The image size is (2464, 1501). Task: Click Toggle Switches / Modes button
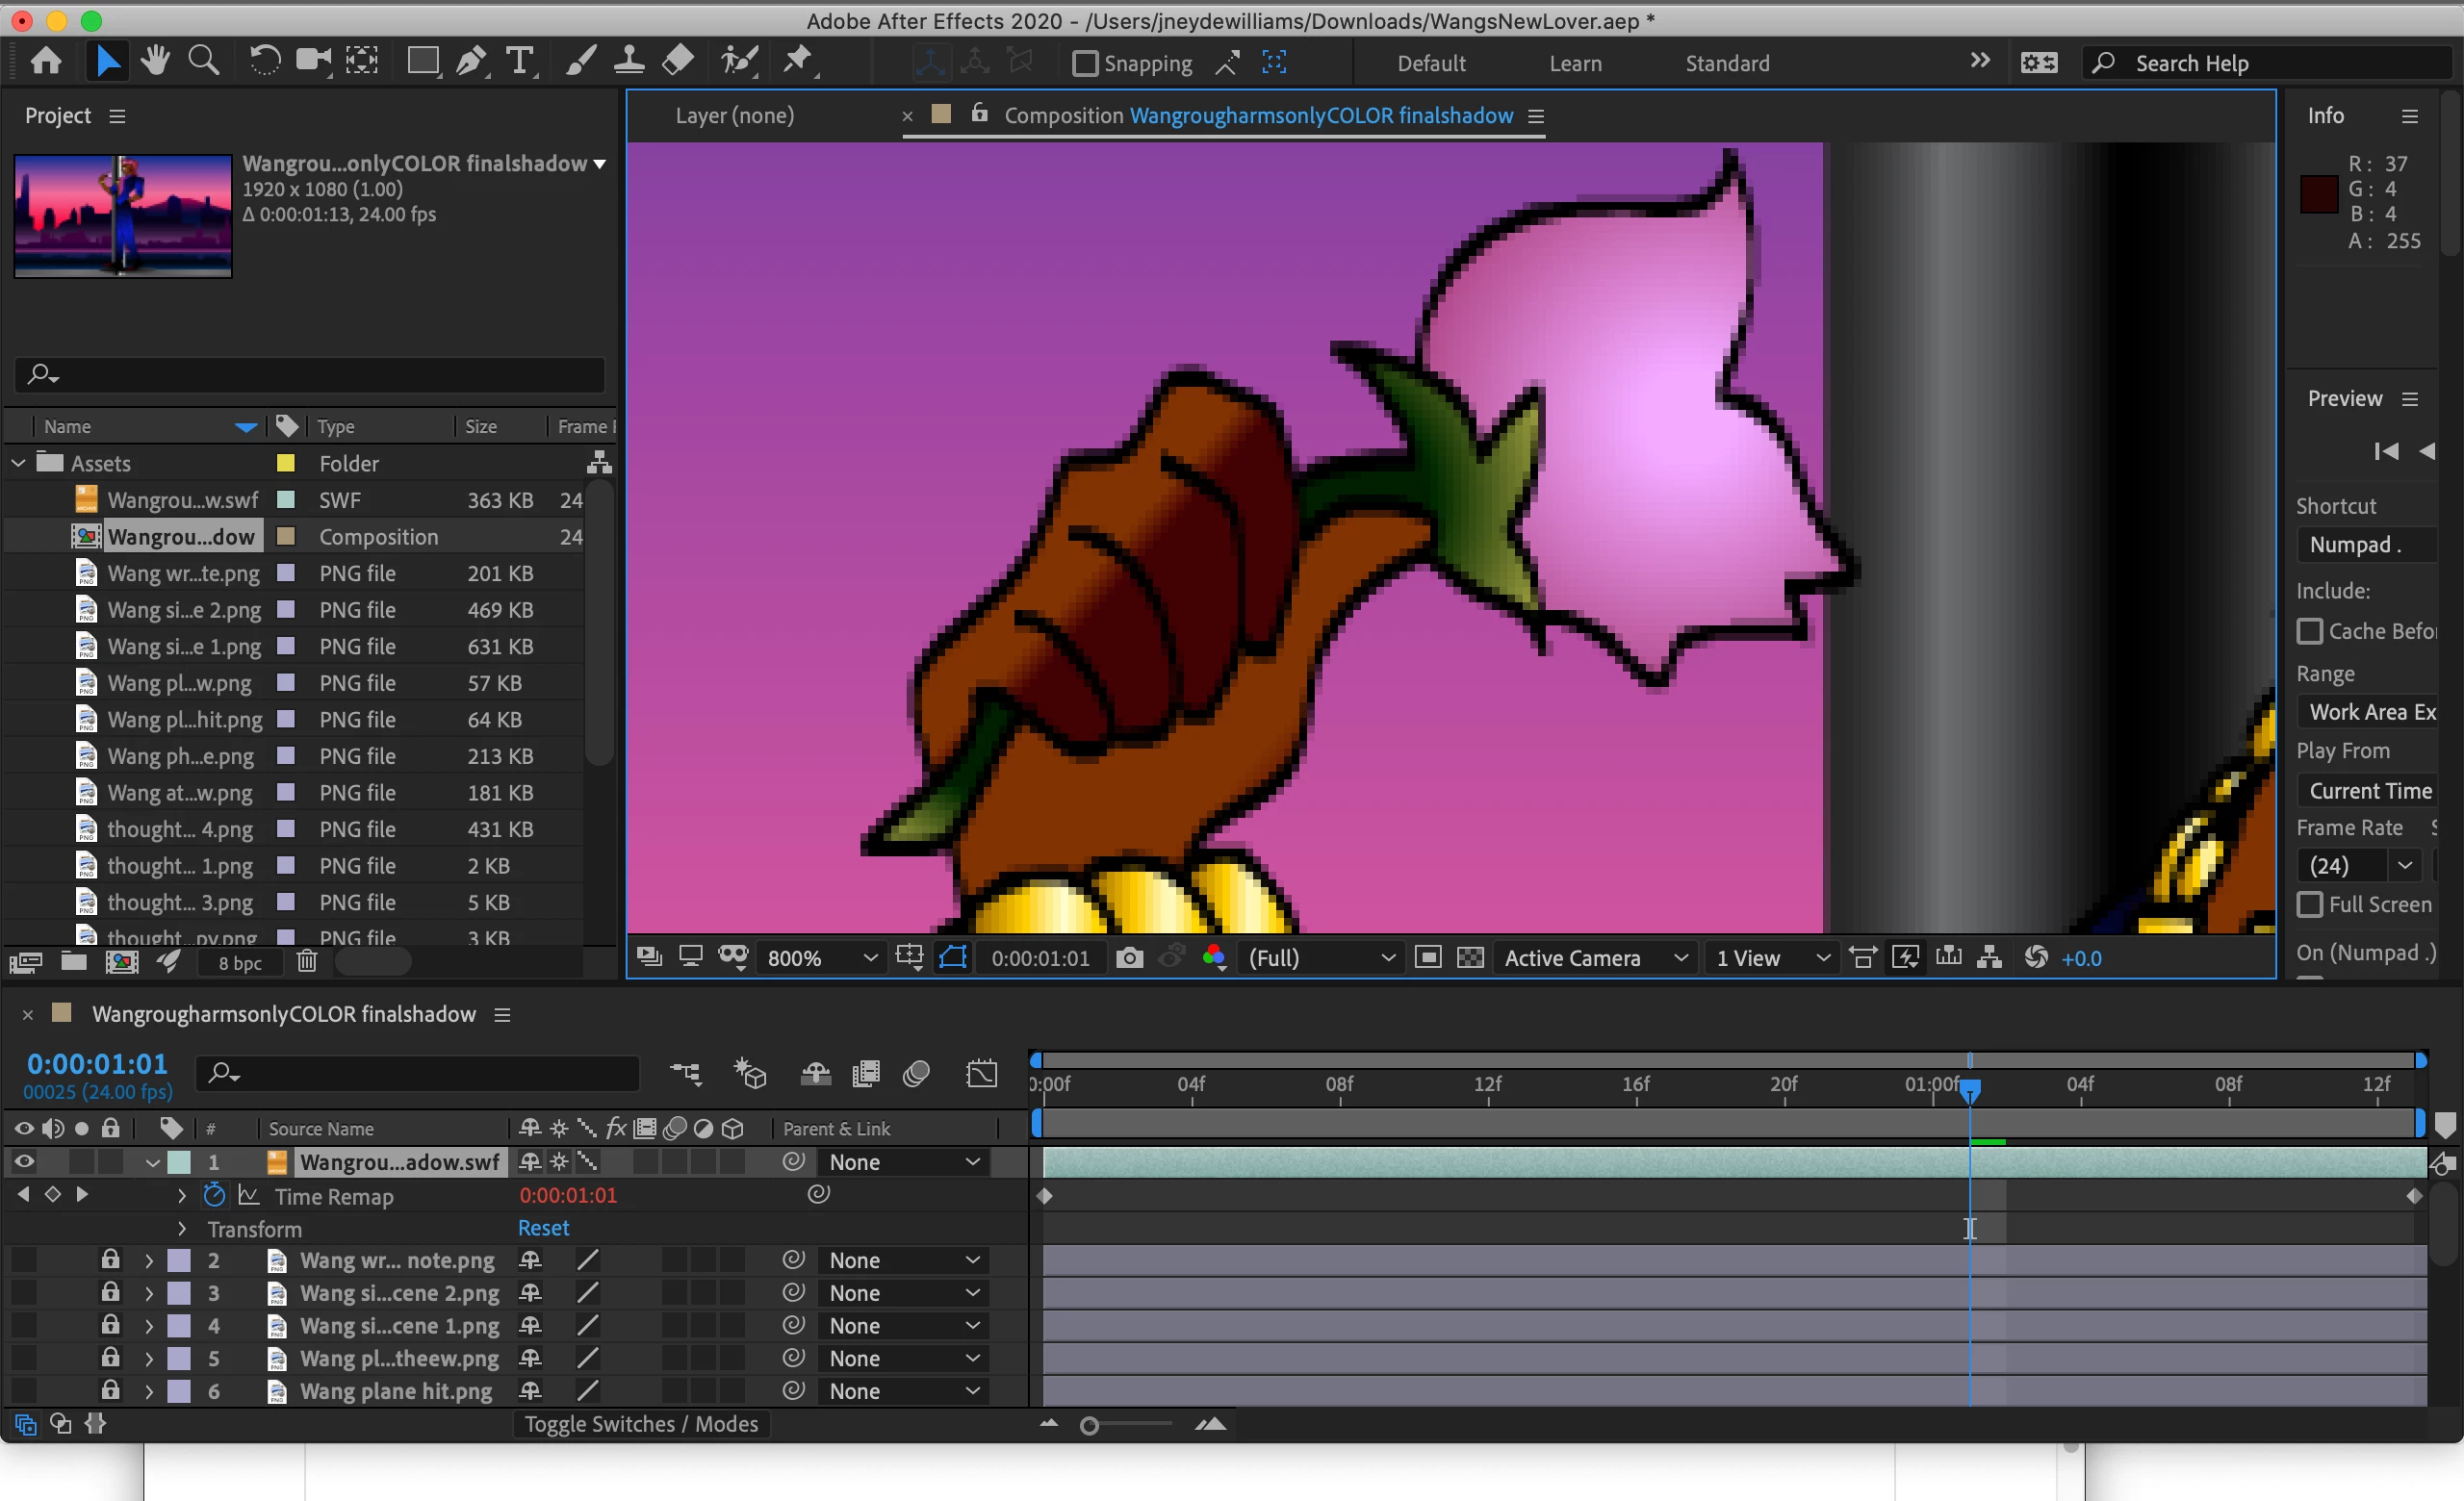tap(641, 1423)
